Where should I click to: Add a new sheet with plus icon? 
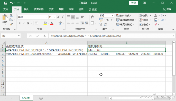coord(41,98)
